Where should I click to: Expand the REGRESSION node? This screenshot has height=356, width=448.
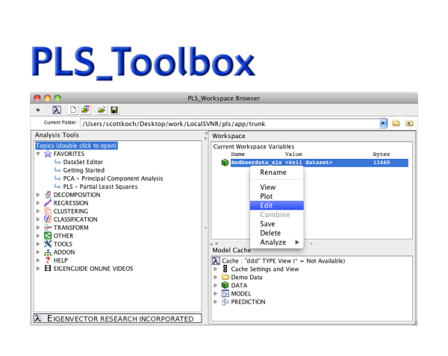click(x=38, y=203)
